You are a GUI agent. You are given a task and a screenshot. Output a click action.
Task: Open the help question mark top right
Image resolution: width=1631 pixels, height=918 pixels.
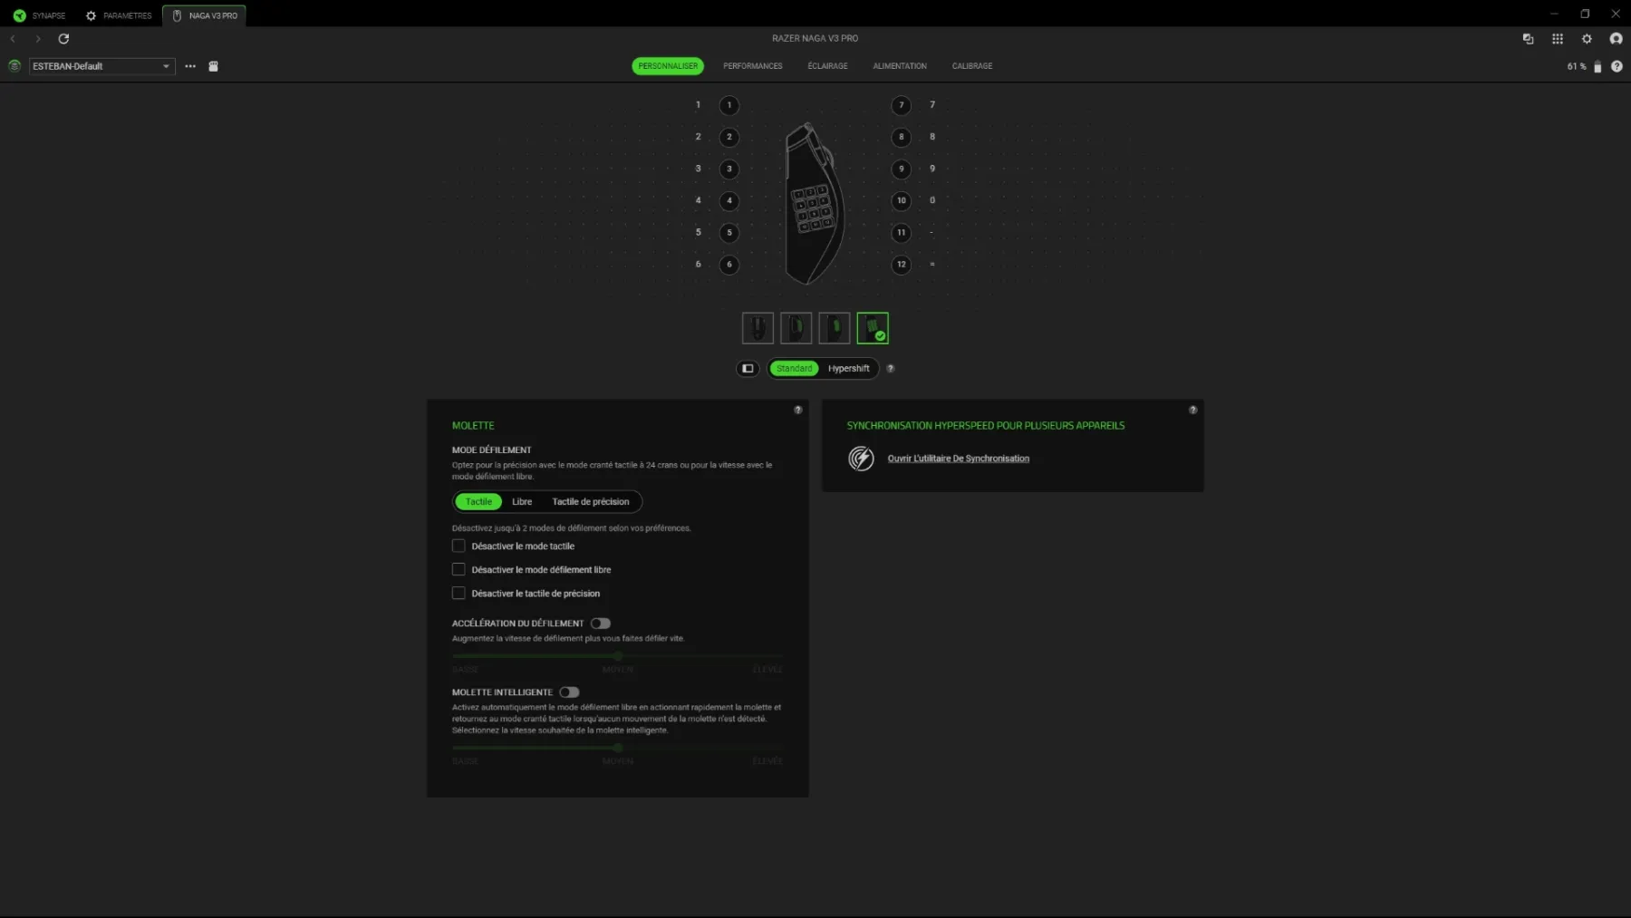1617,66
